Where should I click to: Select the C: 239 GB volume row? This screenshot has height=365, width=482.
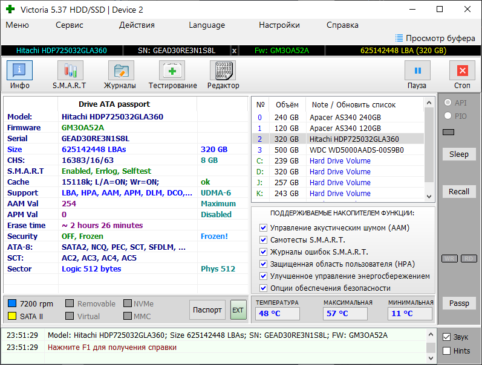pyautogui.click(x=338, y=161)
